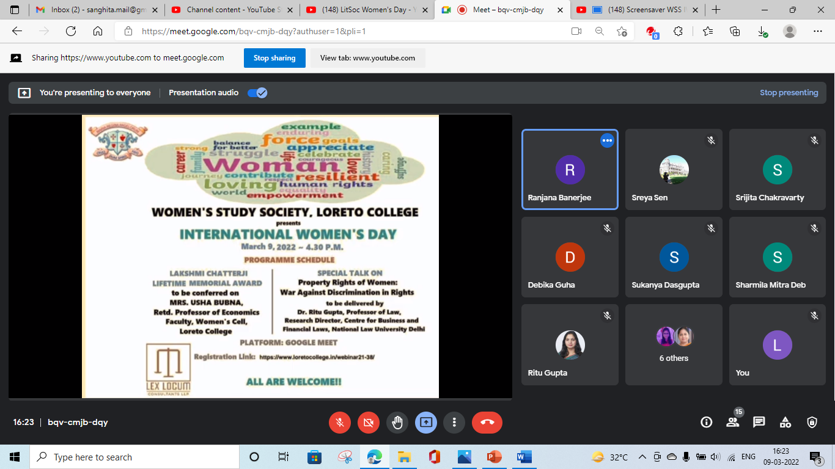This screenshot has width=835, height=469.
Task: Open the activities panel icon
Action: click(785, 422)
